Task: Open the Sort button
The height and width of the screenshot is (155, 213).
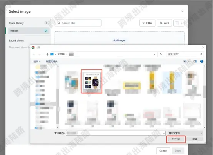Action: click(x=165, y=23)
